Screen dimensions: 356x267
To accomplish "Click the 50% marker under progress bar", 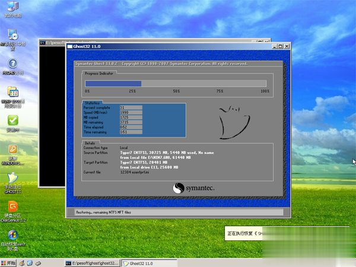I will coord(176,91).
